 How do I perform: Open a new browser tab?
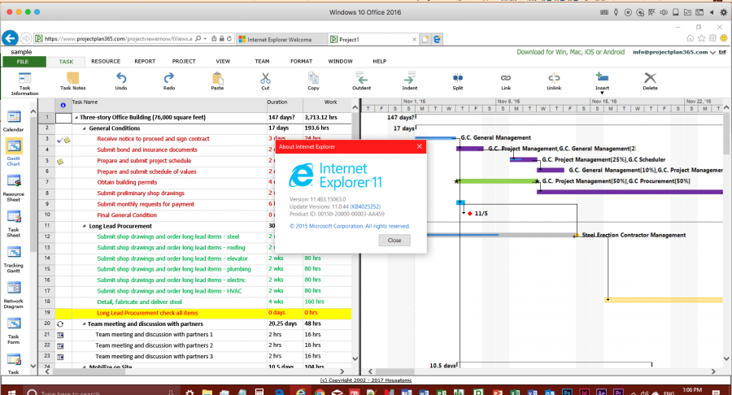(425, 40)
